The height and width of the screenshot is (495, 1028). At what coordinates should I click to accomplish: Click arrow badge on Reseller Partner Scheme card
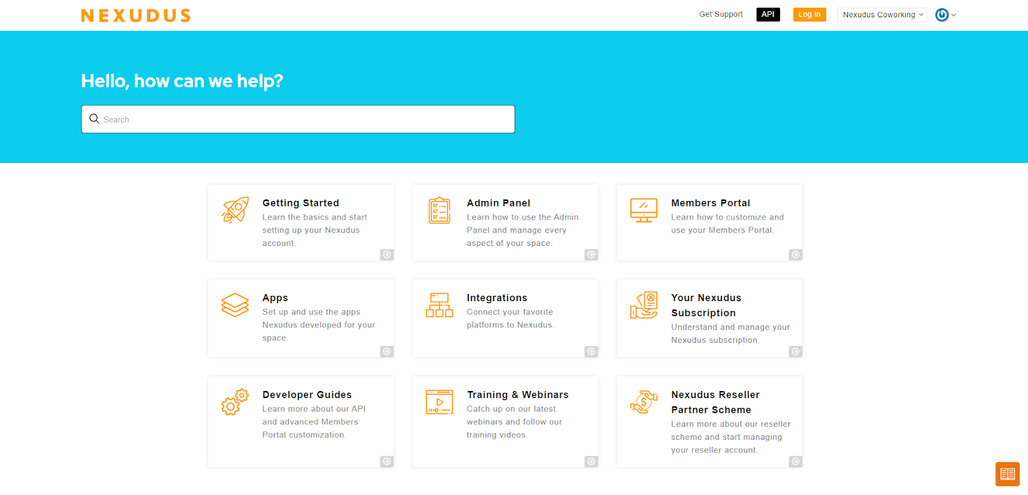coord(795,462)
